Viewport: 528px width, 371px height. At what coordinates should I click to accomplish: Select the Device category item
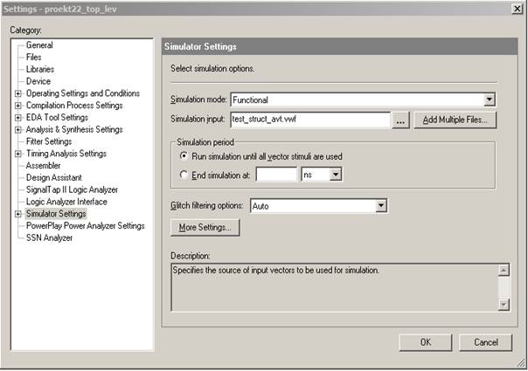click(38, 81)
